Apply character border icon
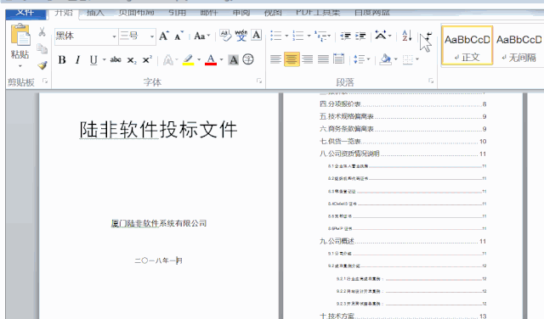544x319 pixels. pos(257,35)
